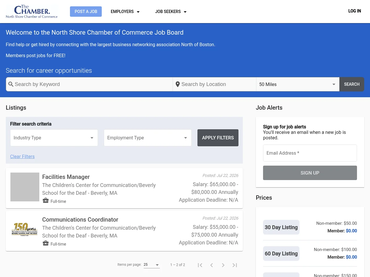Click the Post a Job button
Screen dimensions: 370x277
point(86,12)
